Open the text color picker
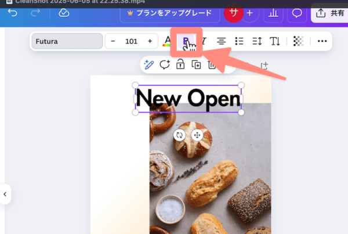This screenshot has height=234, width=348. coord(168,41)
